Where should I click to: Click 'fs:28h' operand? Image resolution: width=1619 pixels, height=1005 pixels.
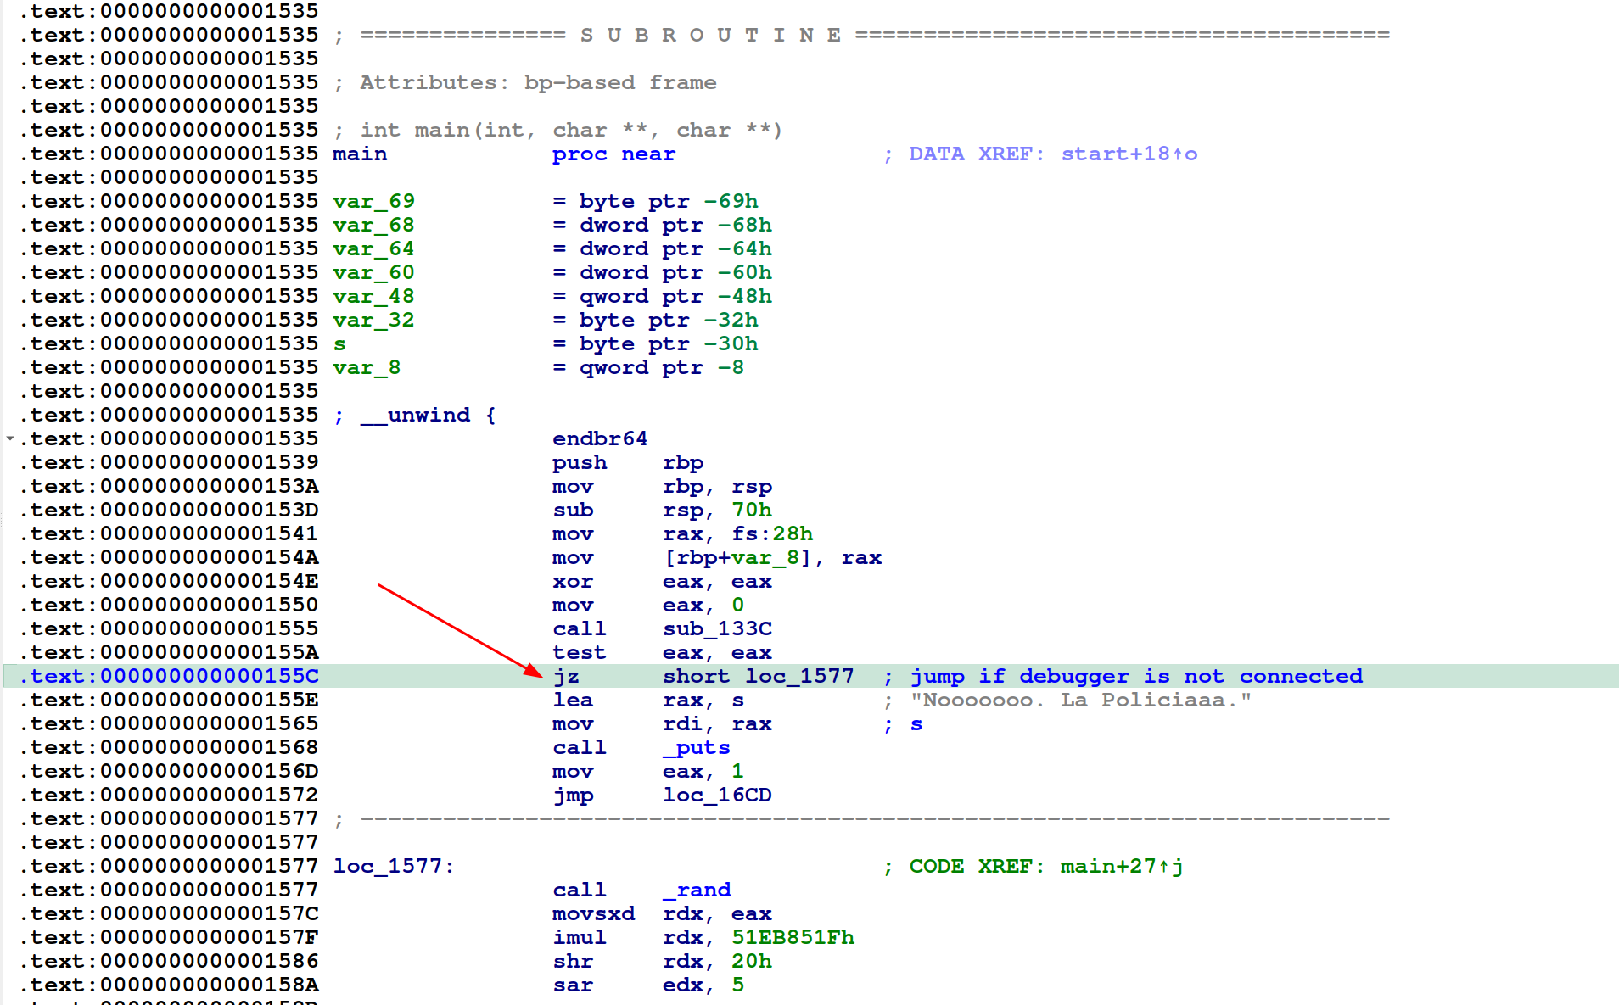pos(772,533)
